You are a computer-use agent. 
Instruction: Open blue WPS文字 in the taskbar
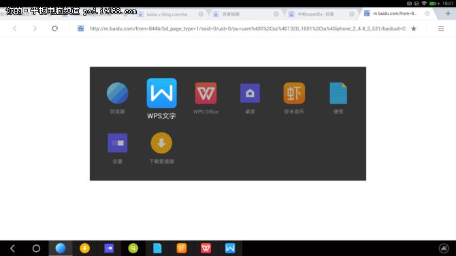tap(230, 249)
